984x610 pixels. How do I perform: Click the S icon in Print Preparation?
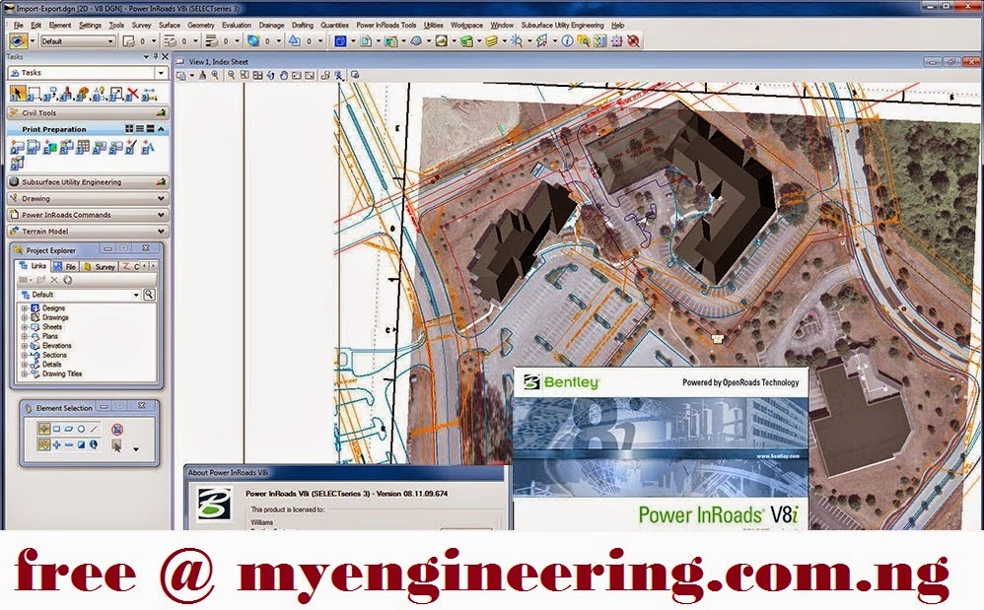114,148
